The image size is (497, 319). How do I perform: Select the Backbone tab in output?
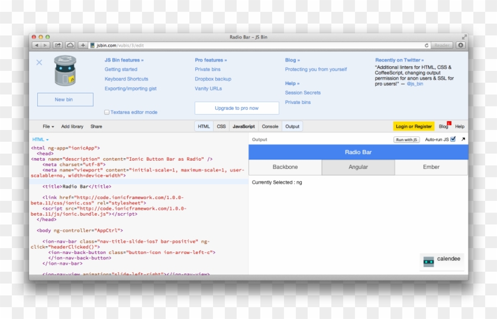285,167
